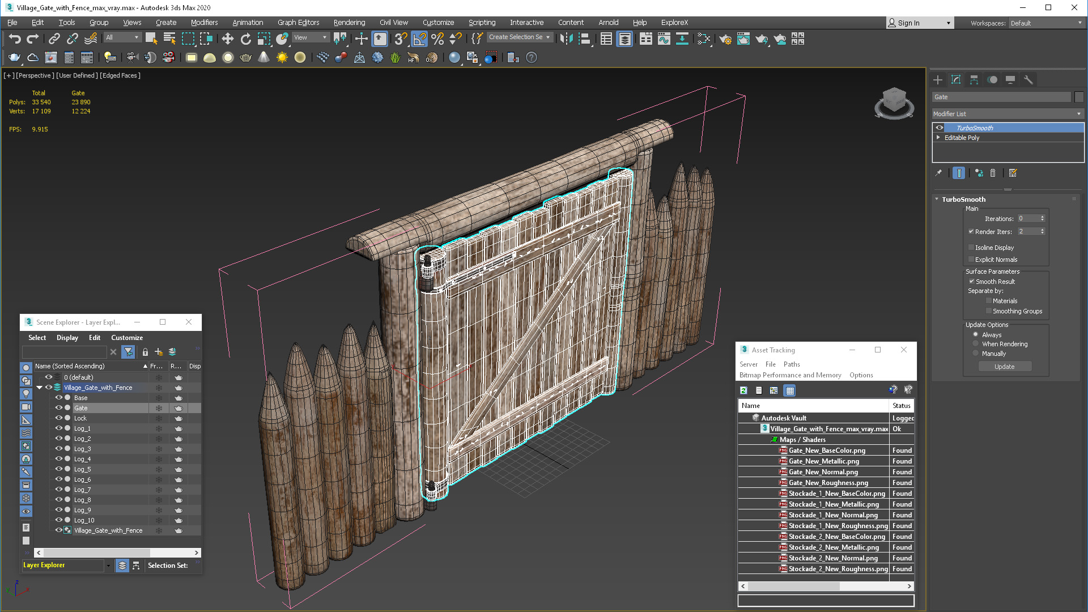Open the Workspaces Default dropdown
The image size is (1088, 612).
1046,23
